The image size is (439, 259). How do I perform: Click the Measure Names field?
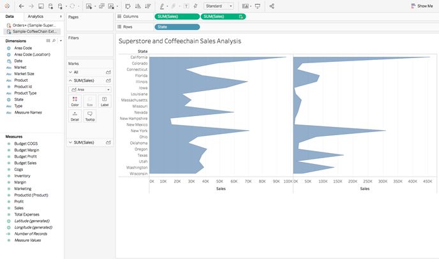pyautogui.click(x=28, y=112)
